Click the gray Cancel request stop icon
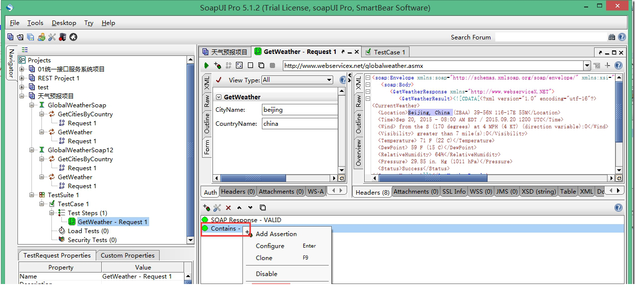The width and height of the screenshot is (635, 295). pyautogui.click(x=272, y=65)
